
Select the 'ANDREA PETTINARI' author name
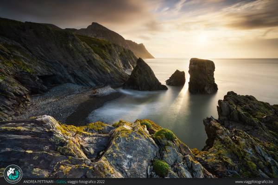tap(39, 182)
